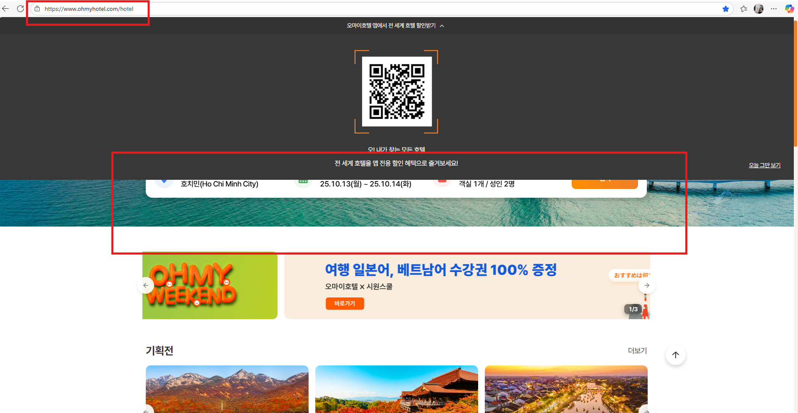Open the browser profile avatar
The width and height of the screenshot is (798, 413).
[x=759, y=9]
